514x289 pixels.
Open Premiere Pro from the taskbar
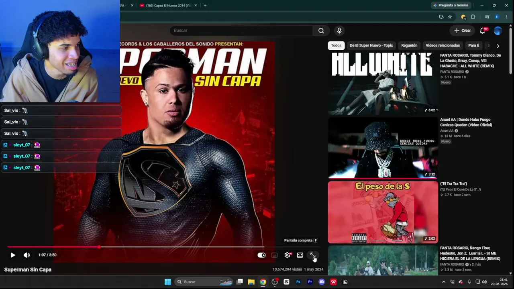(x=310, y=282)
